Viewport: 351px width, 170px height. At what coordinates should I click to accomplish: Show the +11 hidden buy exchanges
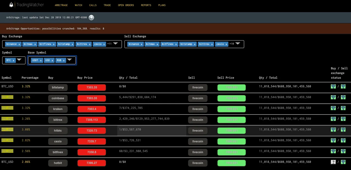(109, 44)
